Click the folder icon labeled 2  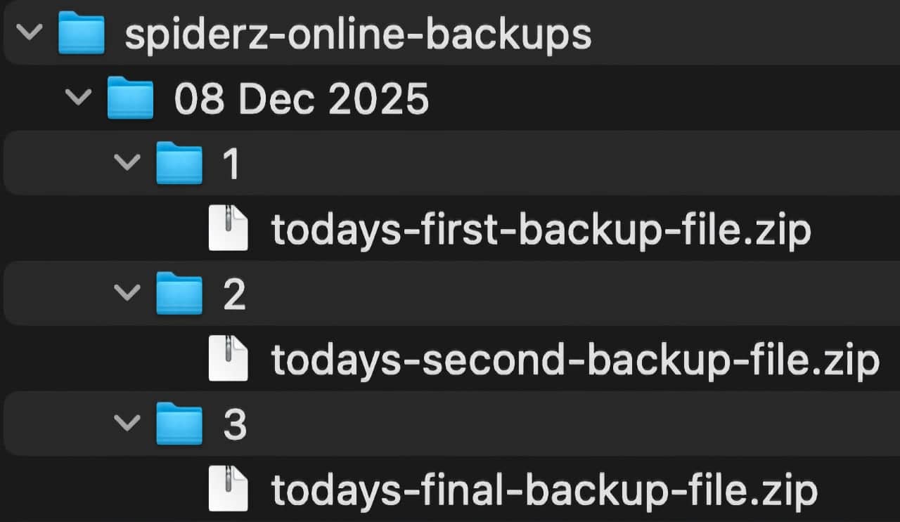click(x=179, y=294)
